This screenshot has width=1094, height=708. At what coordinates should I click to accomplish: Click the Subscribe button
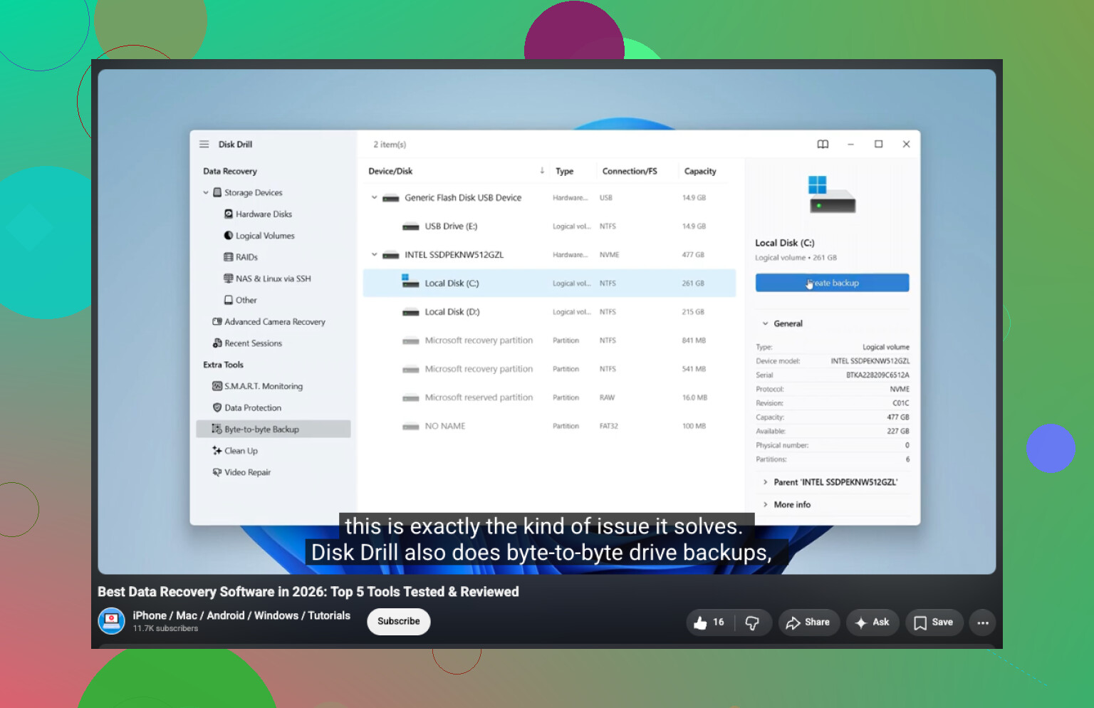(399, 621)
